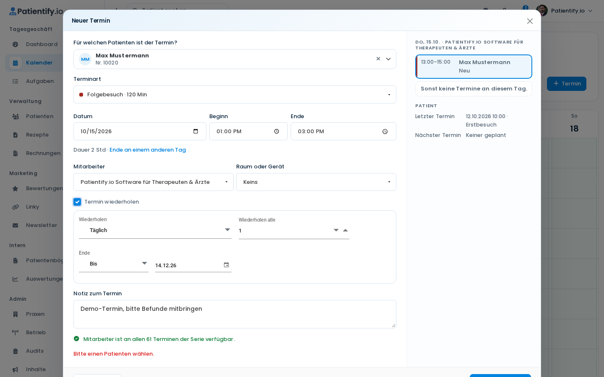Decrease the Wiederholen alle value
Screen dimensions: 604x377
click(336, 230)
